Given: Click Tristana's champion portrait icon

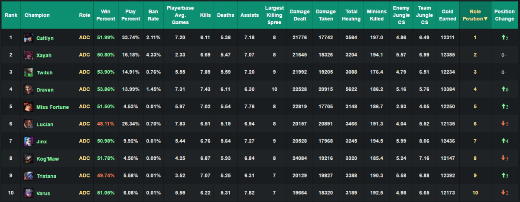Looking at the screenshot, I should pos(29,176).
